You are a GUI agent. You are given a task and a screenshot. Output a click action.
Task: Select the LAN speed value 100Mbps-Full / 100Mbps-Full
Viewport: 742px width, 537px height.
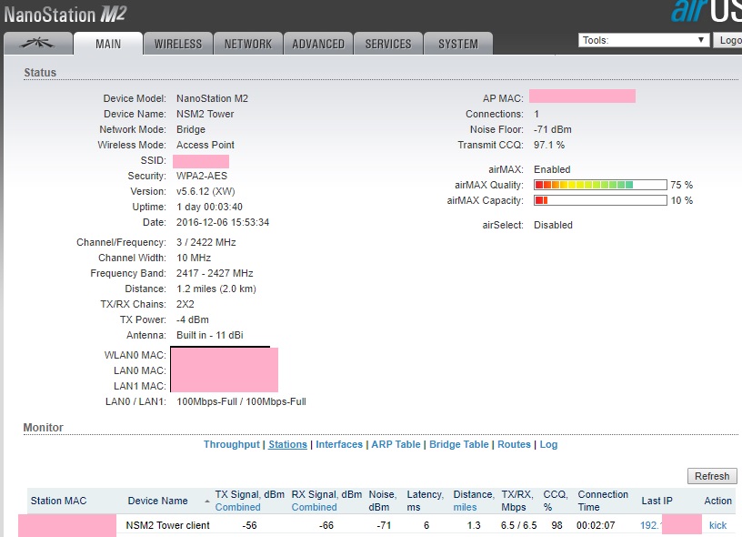241,401
